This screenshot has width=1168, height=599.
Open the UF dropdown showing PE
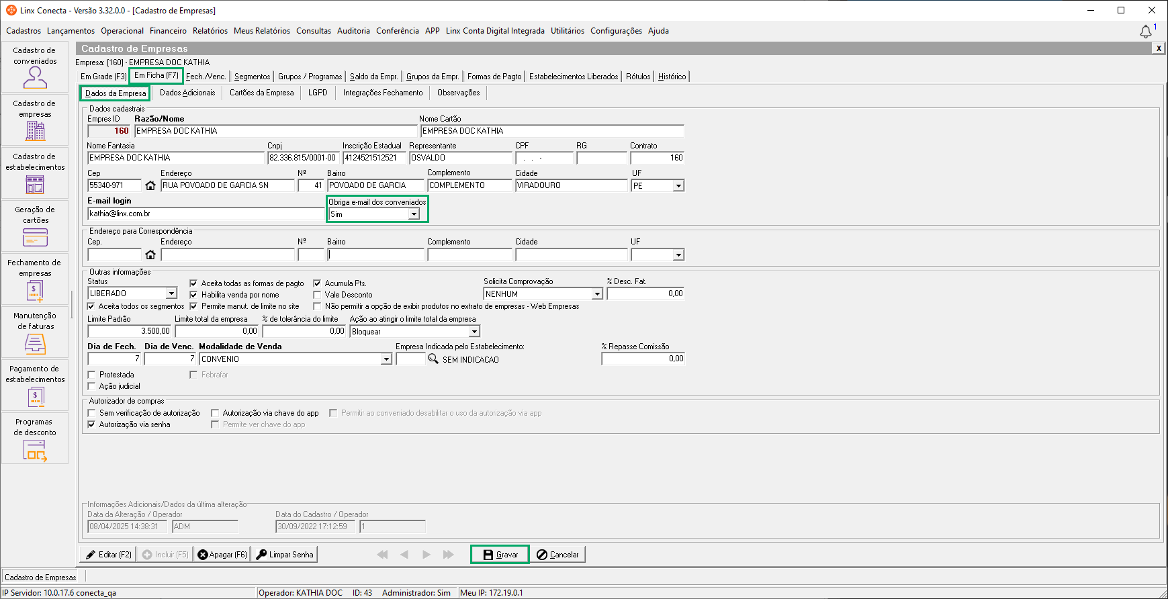tap(678, 186)
